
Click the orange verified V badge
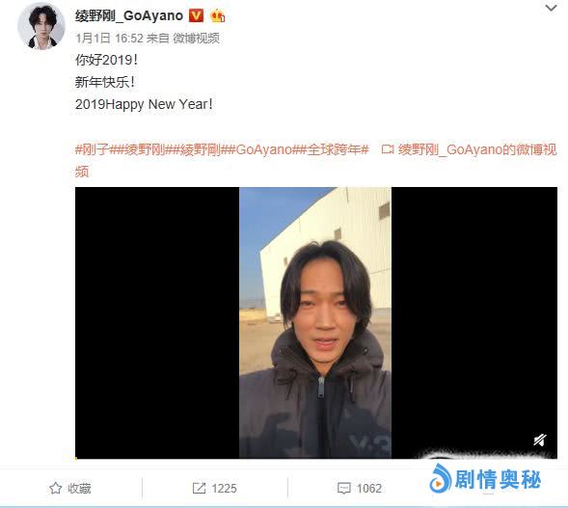click(x=196, y=16)
